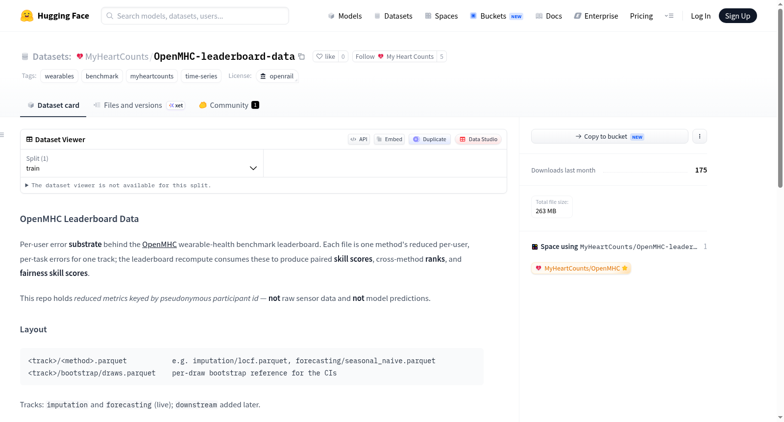
Task: Expand the navigation overflow menu icon
Action: coord(669,16)
